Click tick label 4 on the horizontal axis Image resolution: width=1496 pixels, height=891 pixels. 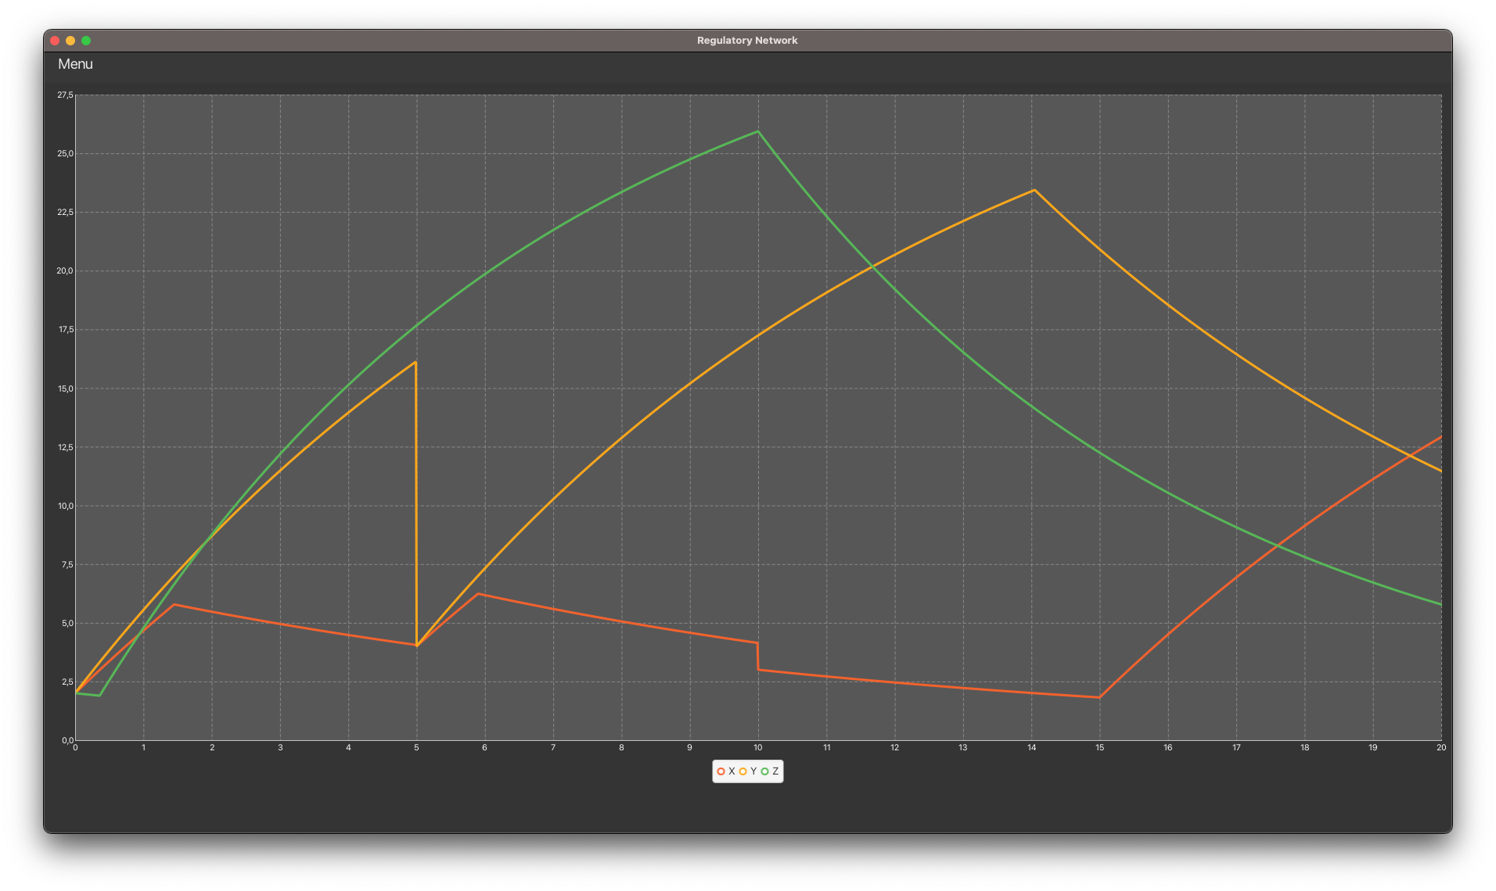click(x=348, y=748)
